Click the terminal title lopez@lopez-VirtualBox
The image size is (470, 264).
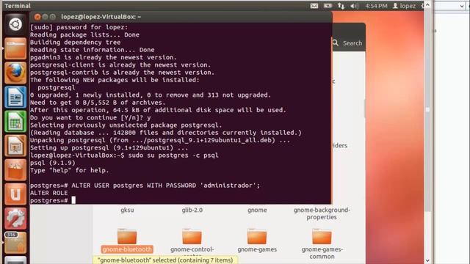click(101, 17)
